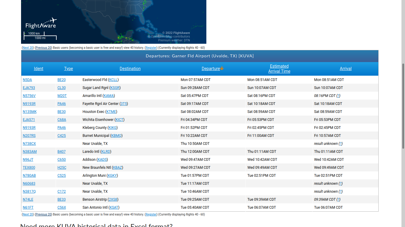The image size is (405, 227).
Task: Open aircraft type BE20
Action: pyautogui.click(x=62, y=80)
